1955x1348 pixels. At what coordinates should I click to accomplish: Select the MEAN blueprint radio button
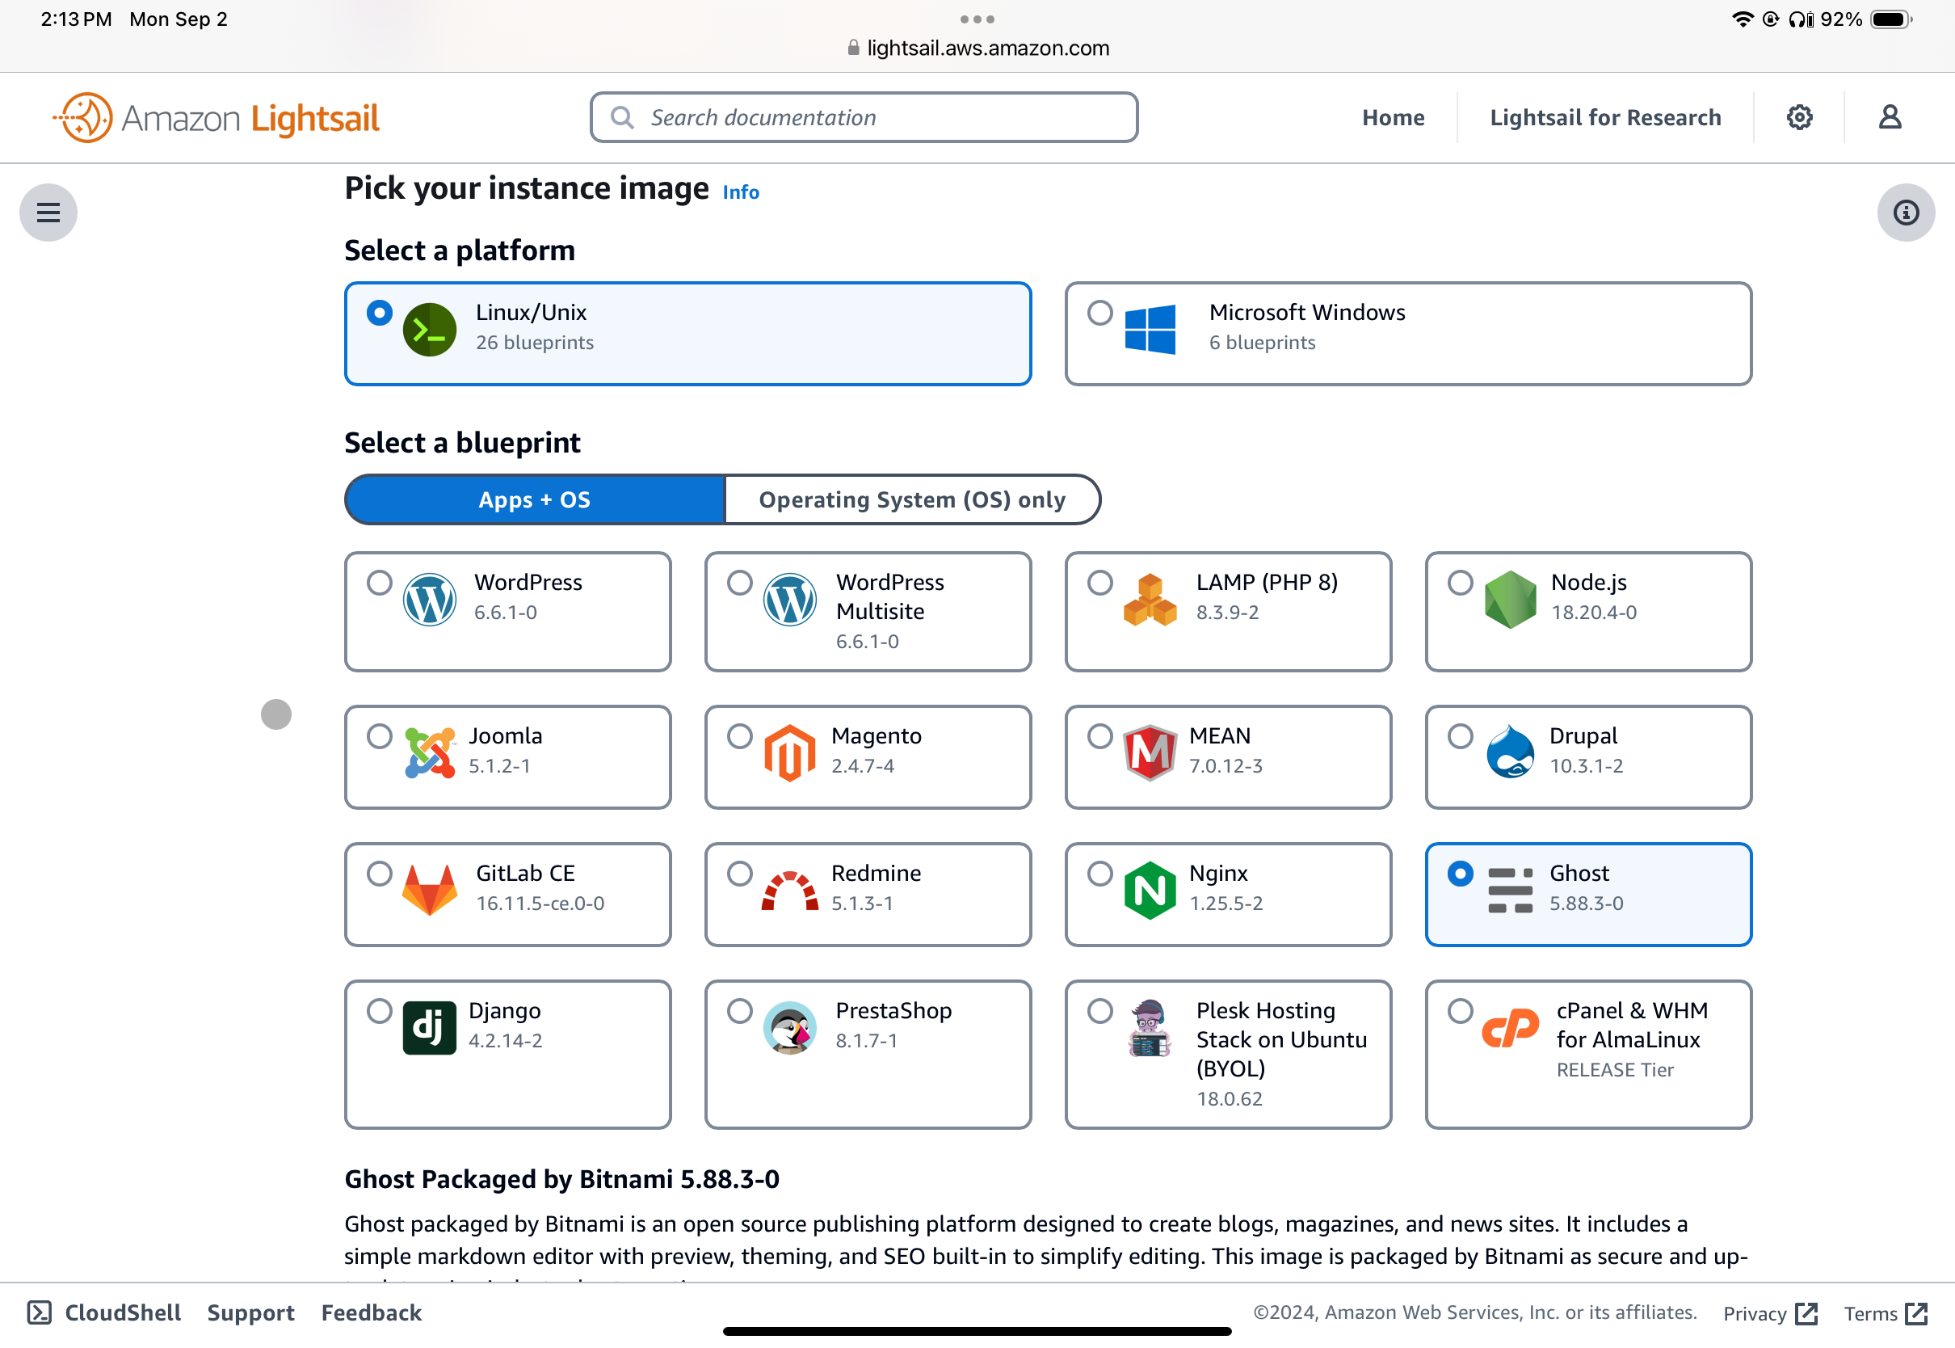click(x=1100, y=736)
